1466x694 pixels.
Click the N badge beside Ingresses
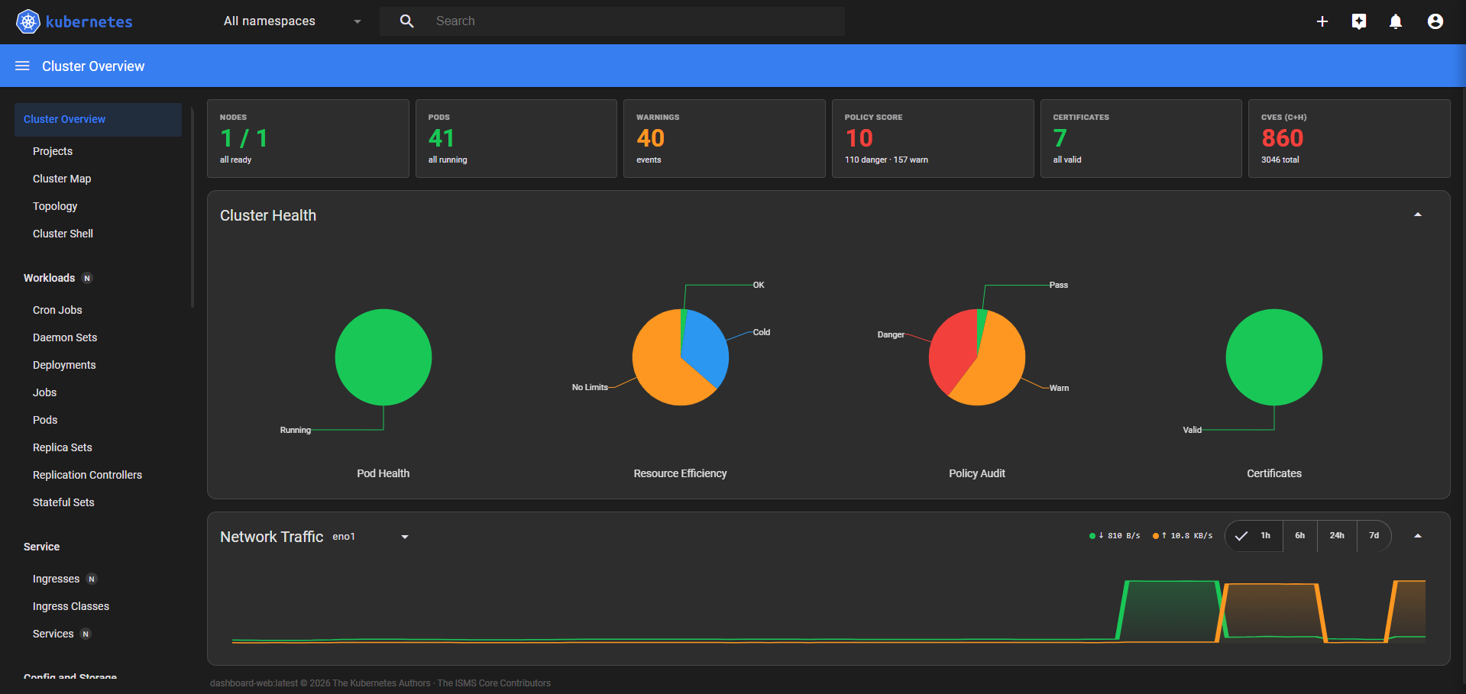tap(92, 579)
